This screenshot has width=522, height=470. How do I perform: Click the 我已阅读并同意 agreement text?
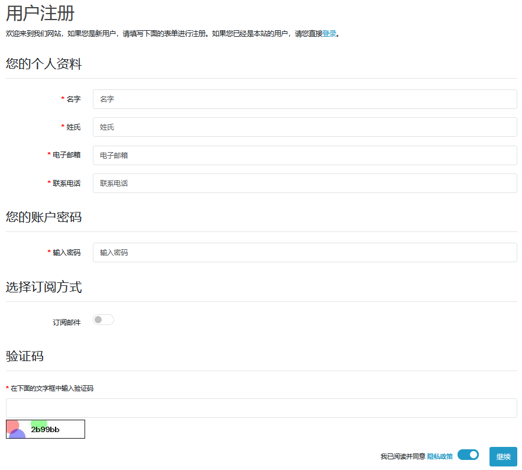403,456
